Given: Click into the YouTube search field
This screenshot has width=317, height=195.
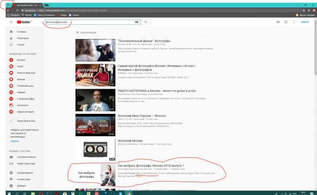Looking at the screenshot, I should point(90,22).
